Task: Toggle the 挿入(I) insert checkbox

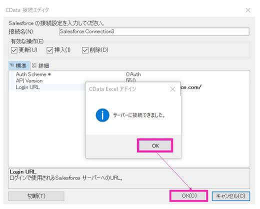Action: click(x=49, y=50)
